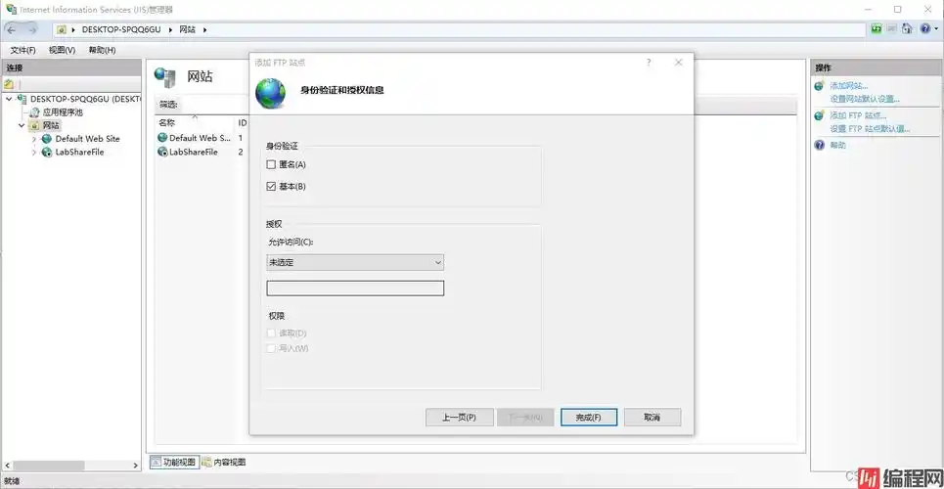Viewport: 944px width, 489px height.
Task: Click the 设置网站默认设置... link
Action: click(x=865, y=99)
